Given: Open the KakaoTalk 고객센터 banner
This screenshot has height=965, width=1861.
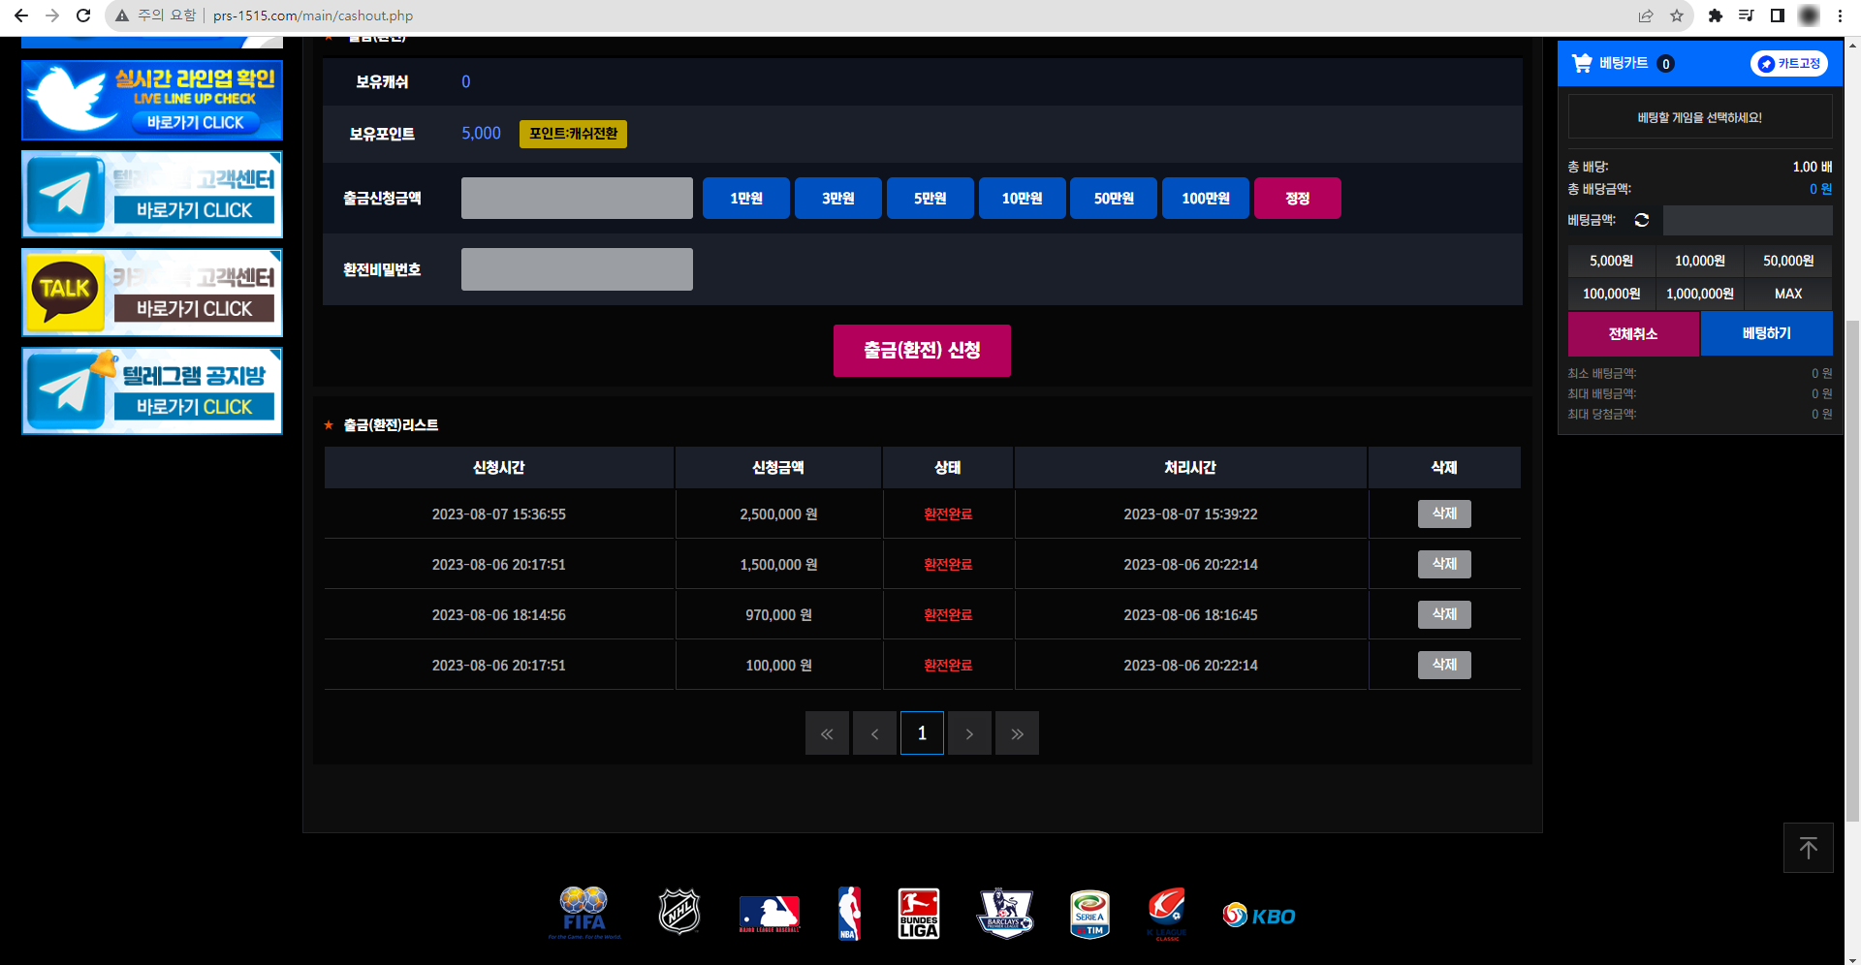Looking at the screenshot, I should 152,293.
